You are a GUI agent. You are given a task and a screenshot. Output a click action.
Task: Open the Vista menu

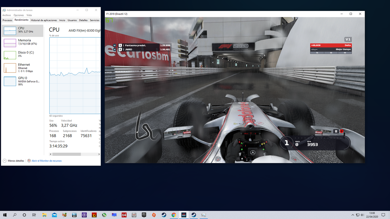tap(29, 15)
